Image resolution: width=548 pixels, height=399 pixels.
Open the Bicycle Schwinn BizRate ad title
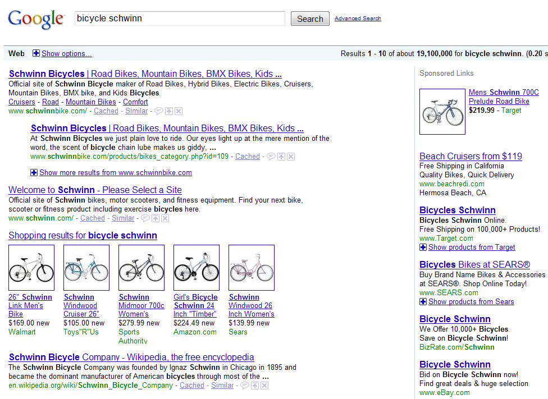(x=455, y=319)
